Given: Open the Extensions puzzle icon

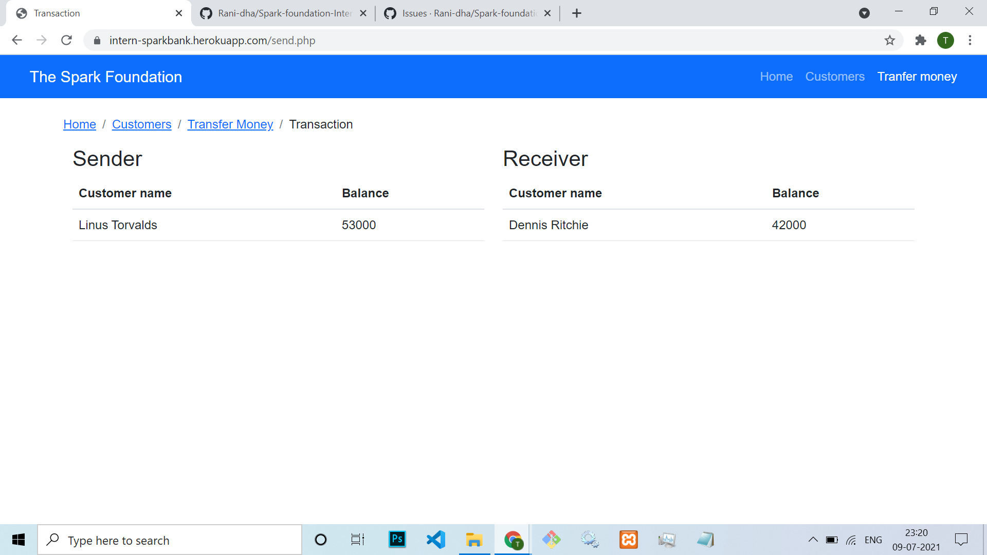Looking at the screenshot, I should click(x=920, y=40).
